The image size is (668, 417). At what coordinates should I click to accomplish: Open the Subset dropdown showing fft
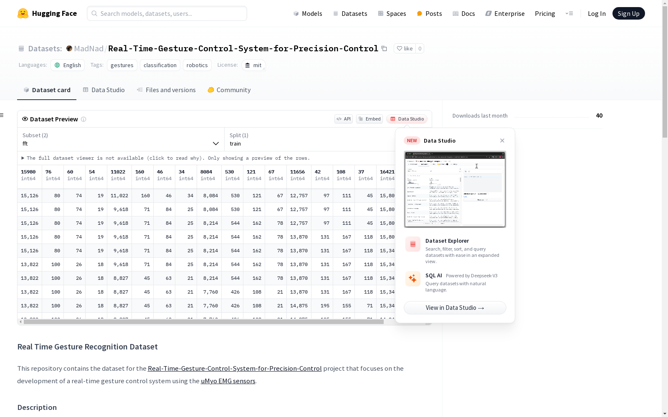(x=121, y=139)
